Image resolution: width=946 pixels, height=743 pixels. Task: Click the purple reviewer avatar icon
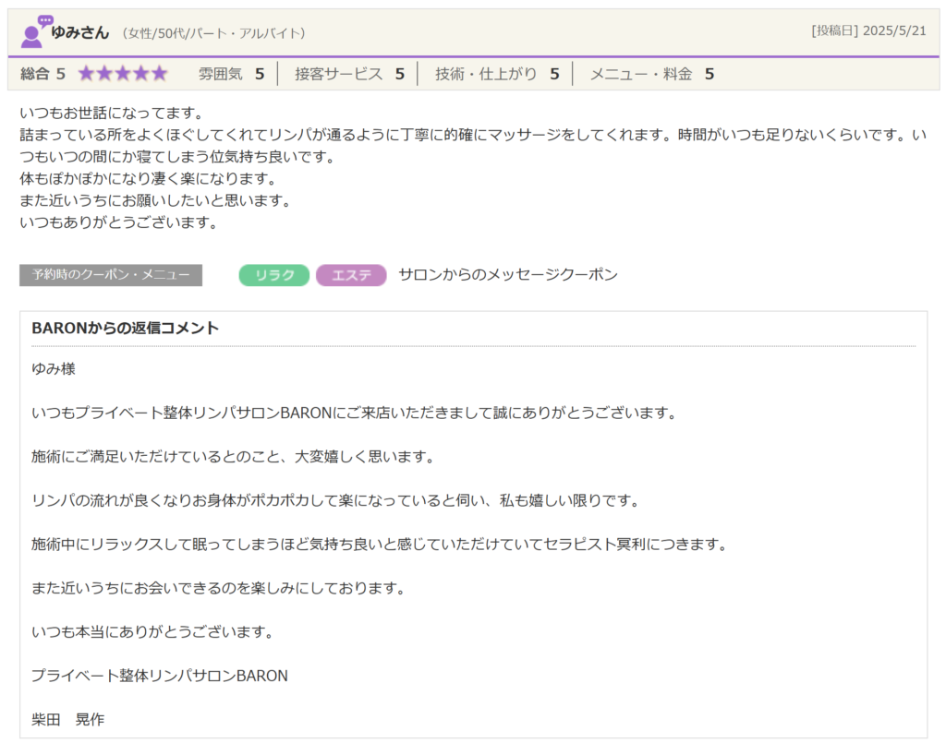coord(35,31)
